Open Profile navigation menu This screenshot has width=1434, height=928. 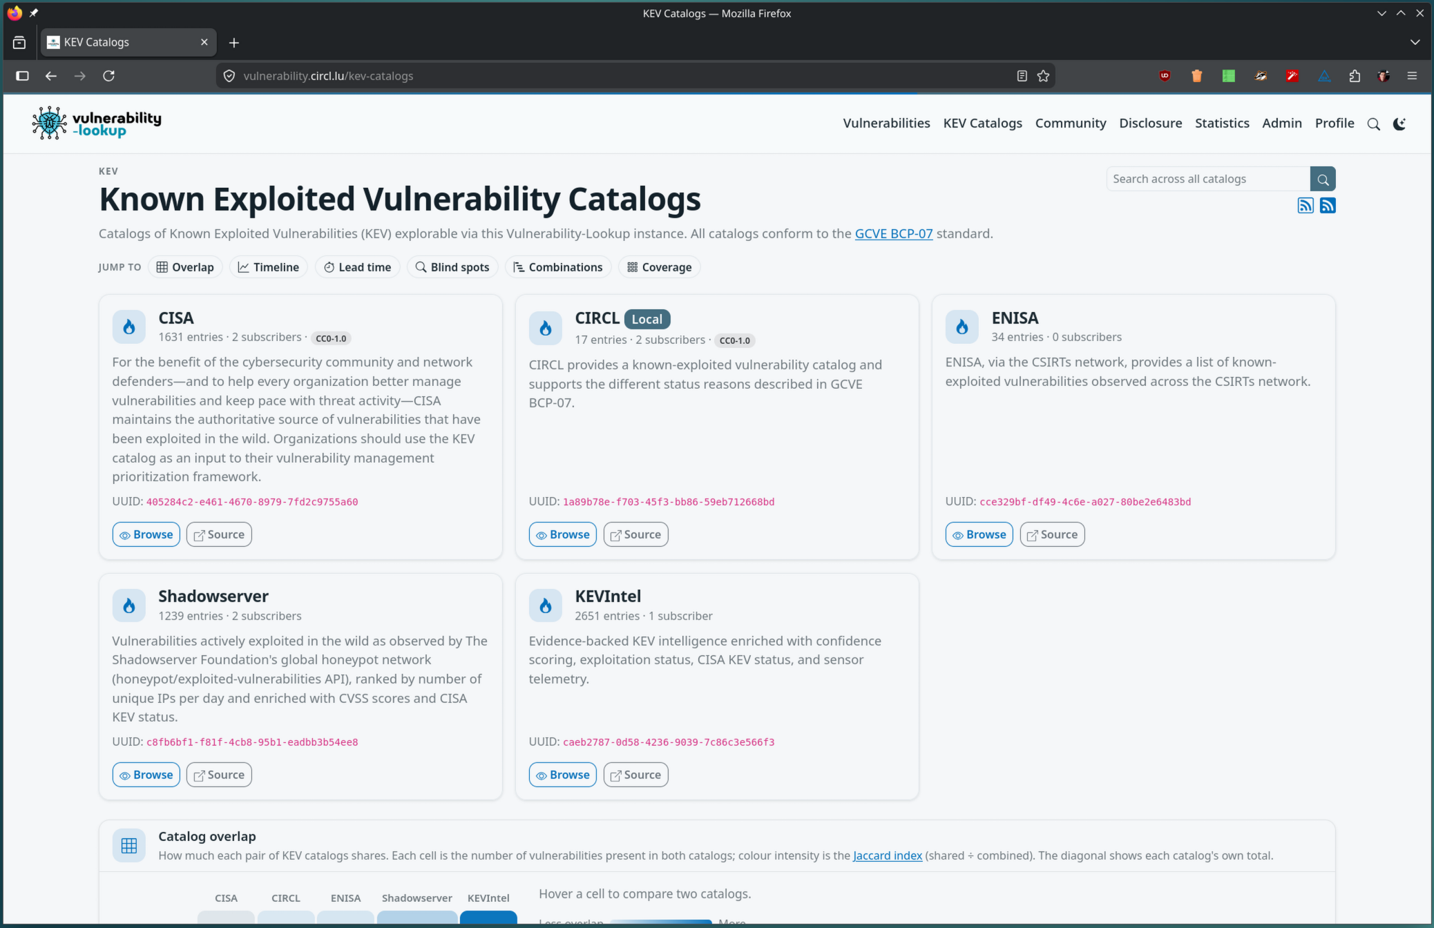(x=1334, y=124)
